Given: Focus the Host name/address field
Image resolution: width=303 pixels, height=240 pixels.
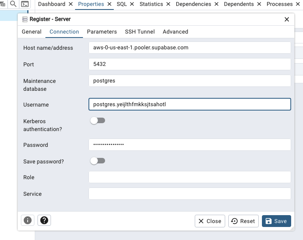Looking at the screenshot, I should [190, 48].
